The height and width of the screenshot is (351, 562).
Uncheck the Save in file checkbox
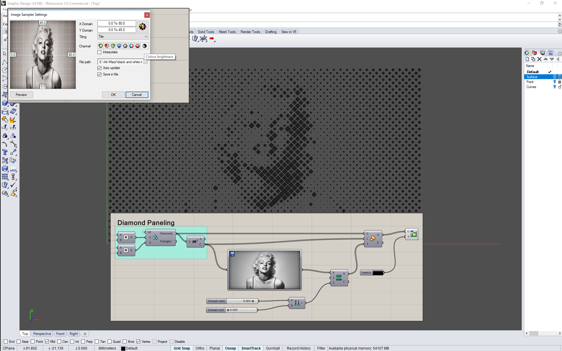tap(100, 74)
